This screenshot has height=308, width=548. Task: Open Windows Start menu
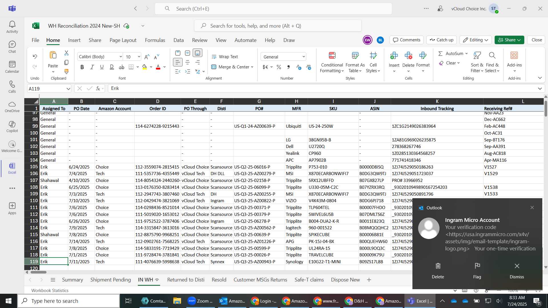(9, 301)
